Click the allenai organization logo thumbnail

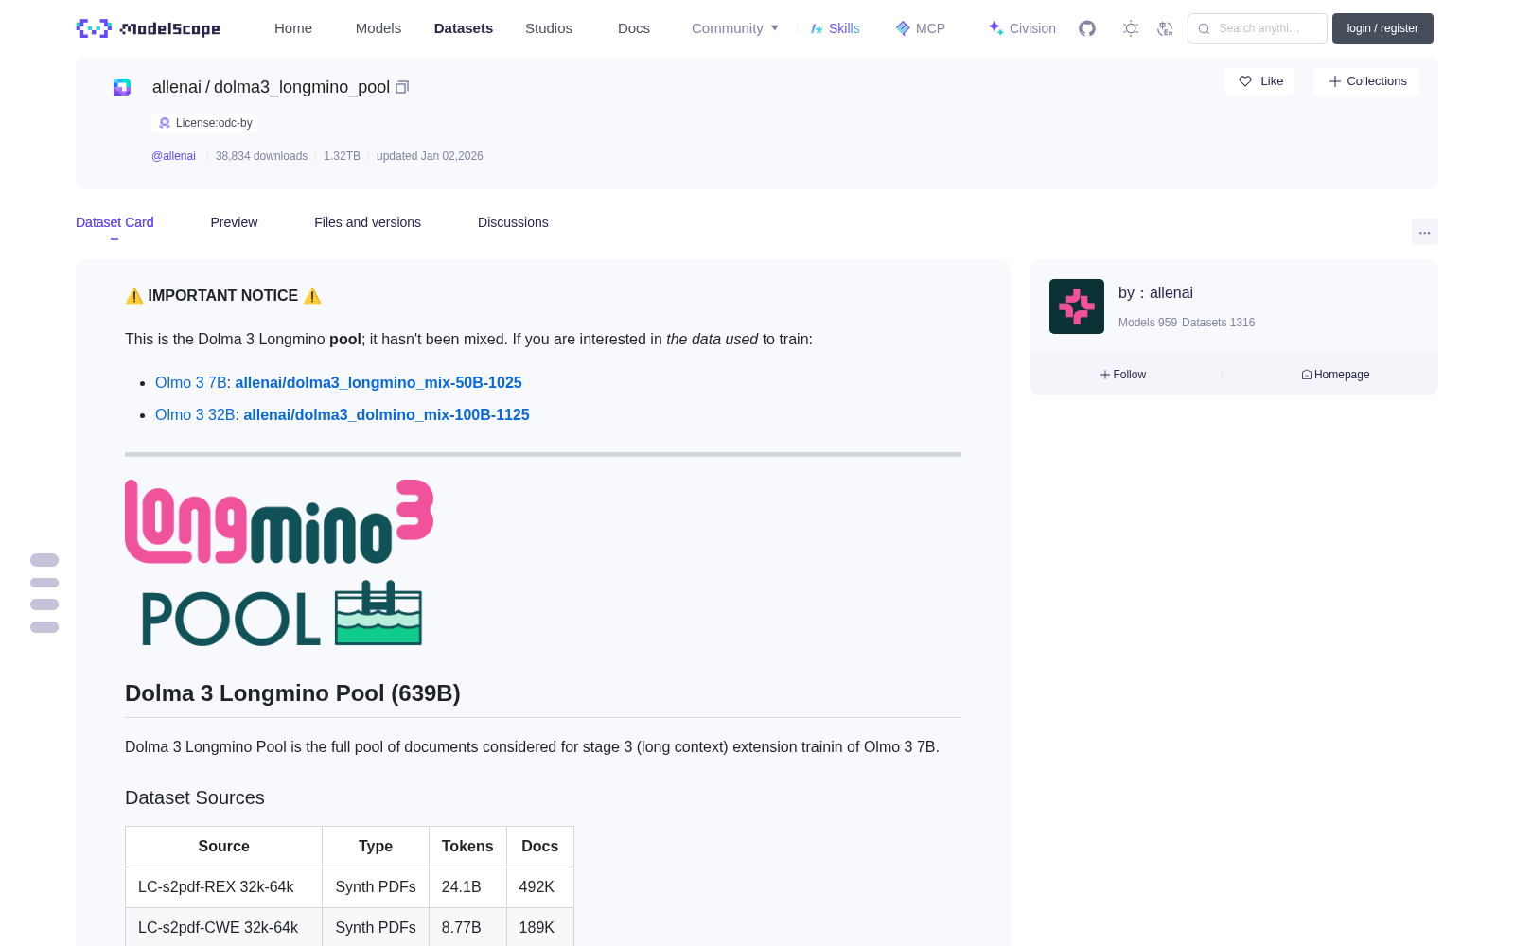(1077, 307)
